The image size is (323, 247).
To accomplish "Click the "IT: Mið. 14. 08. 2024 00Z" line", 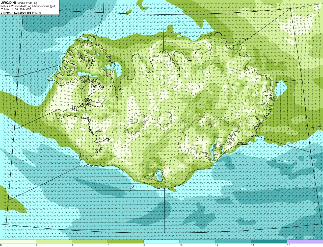I will (16, 9).
